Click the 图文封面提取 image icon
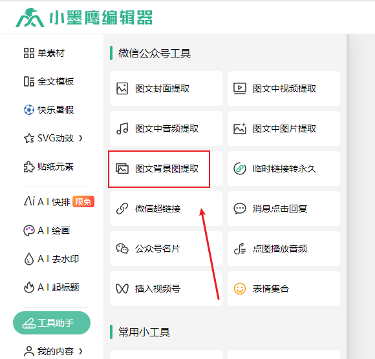The width and height of the screenshot is (375, 359). pyautogui.click(x=122, y=88)
